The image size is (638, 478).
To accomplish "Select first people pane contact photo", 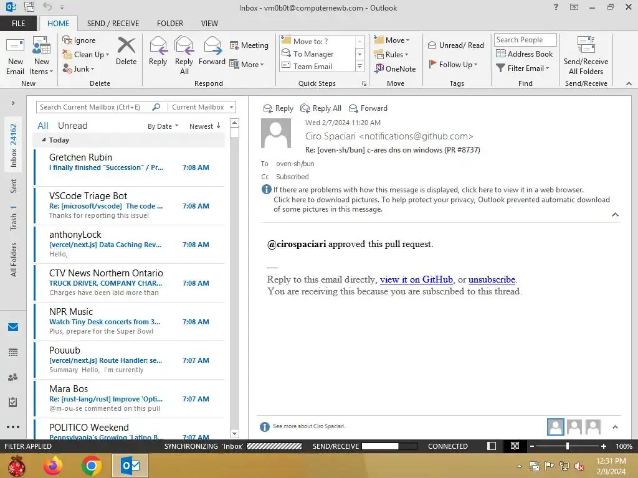I will click(555, 427).
